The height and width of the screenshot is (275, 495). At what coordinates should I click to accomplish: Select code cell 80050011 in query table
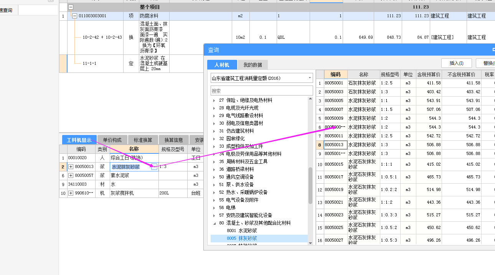click(335, 136)
